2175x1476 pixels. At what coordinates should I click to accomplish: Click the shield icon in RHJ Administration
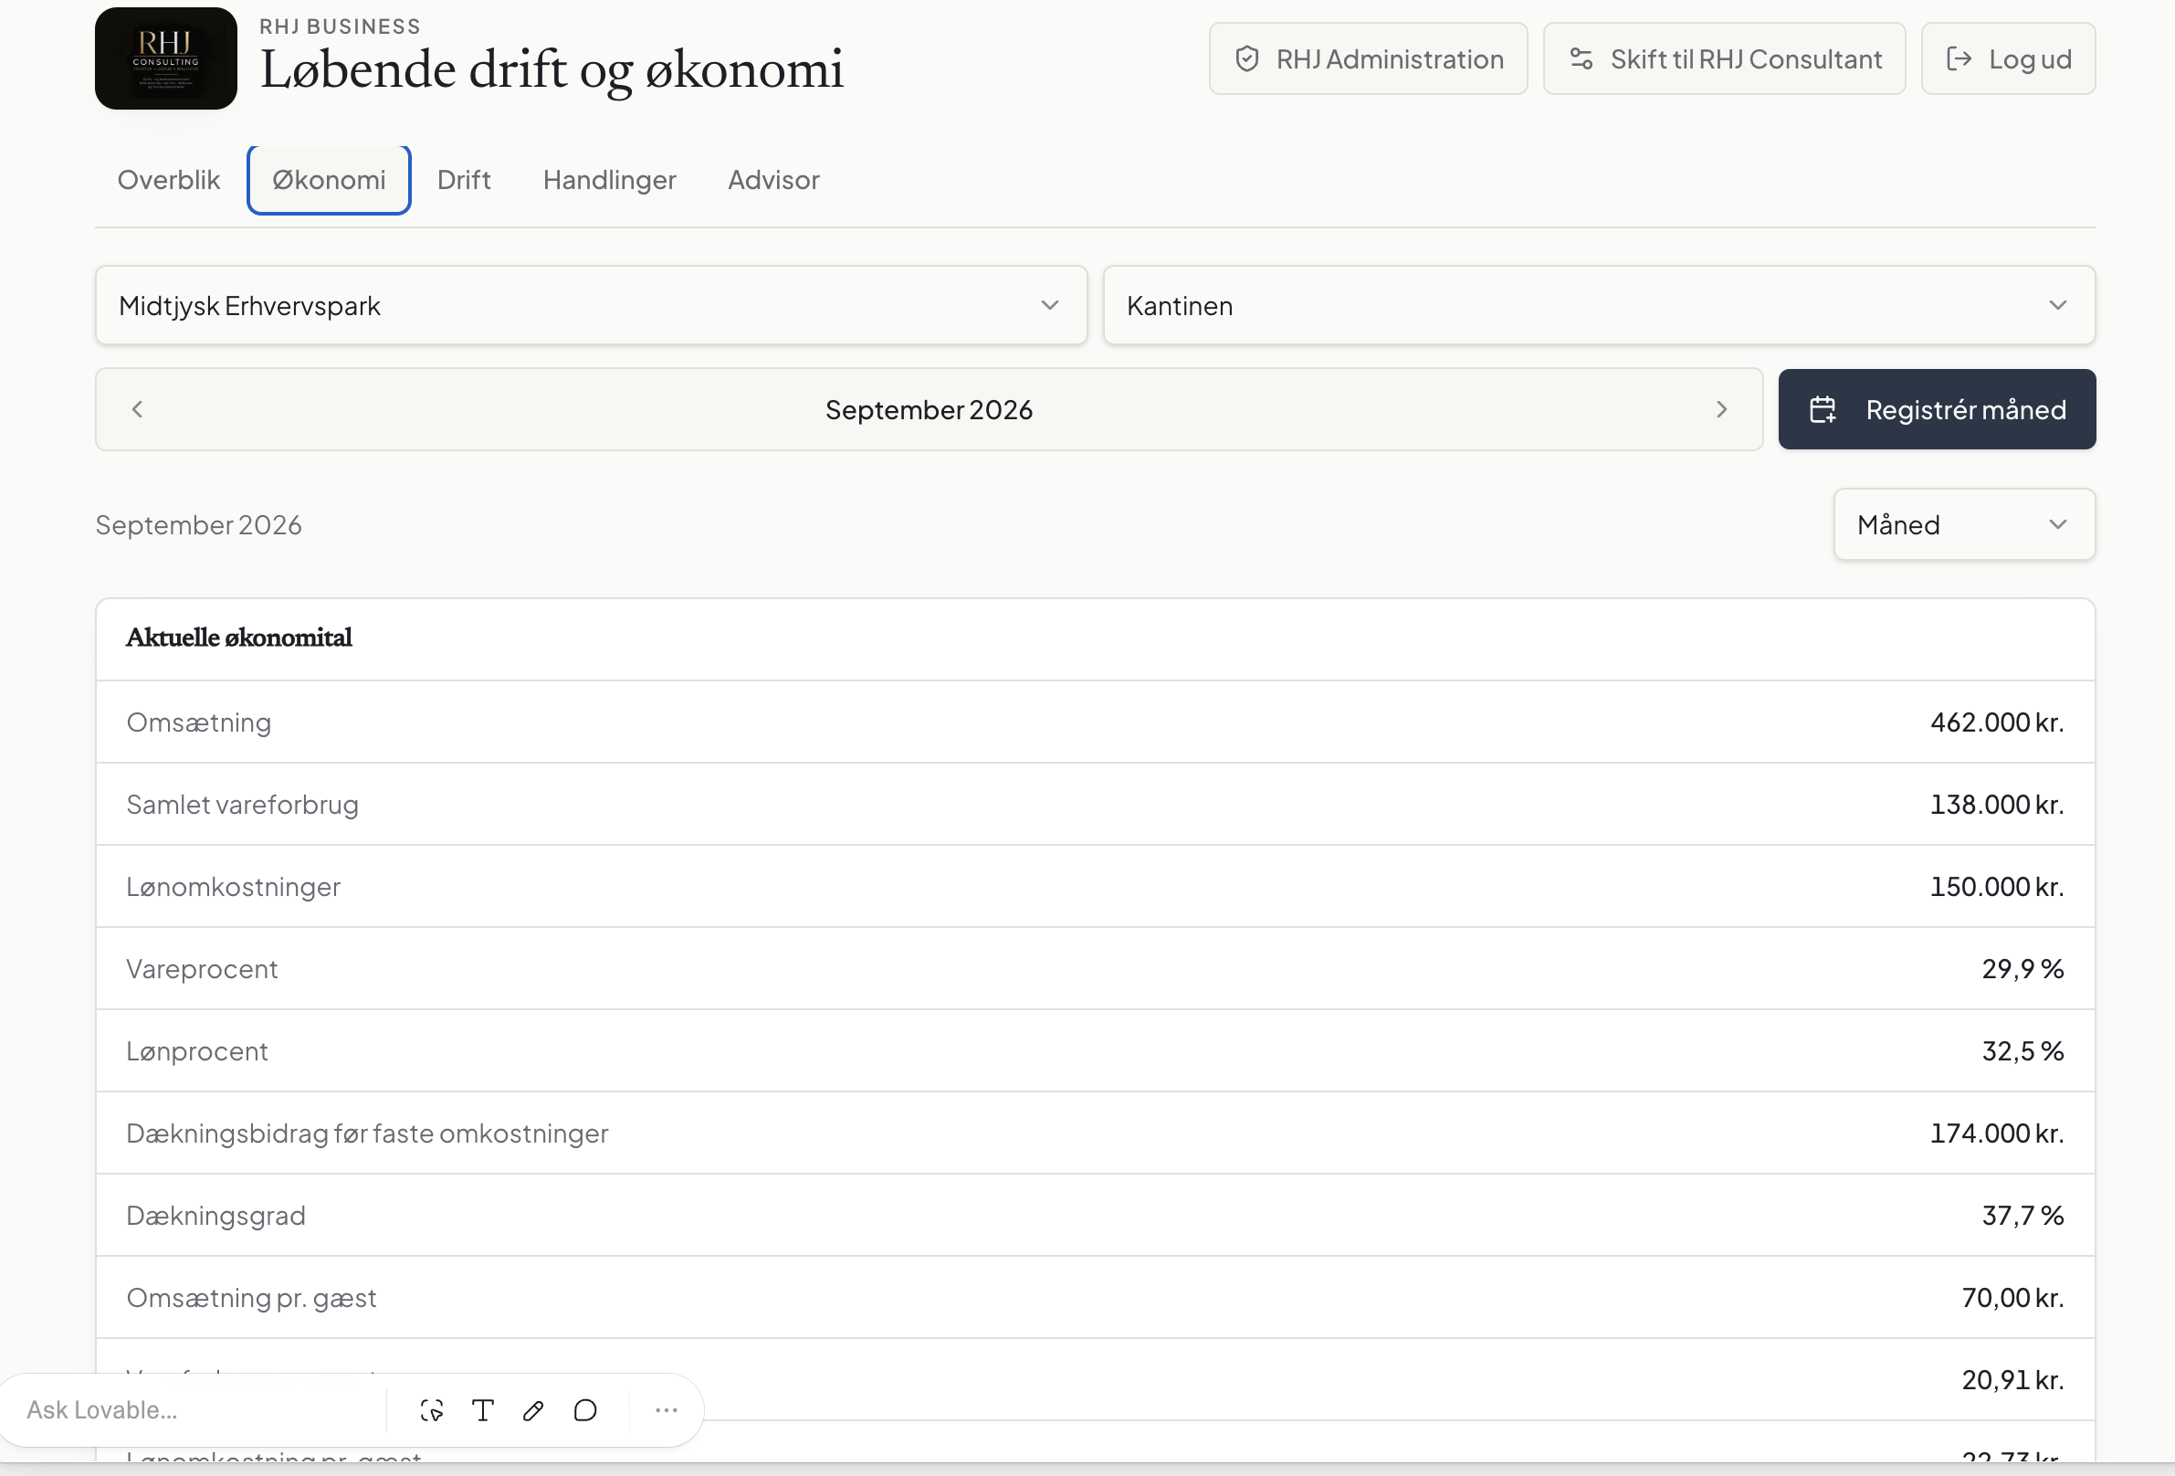(1246, 59)
